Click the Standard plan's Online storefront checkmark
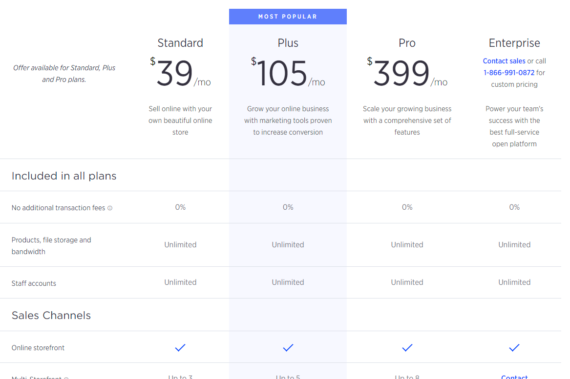570x379 pixels. [180, 348]
